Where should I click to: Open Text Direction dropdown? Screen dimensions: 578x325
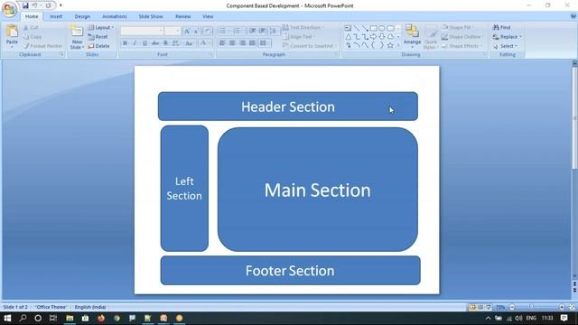(303, 27)
